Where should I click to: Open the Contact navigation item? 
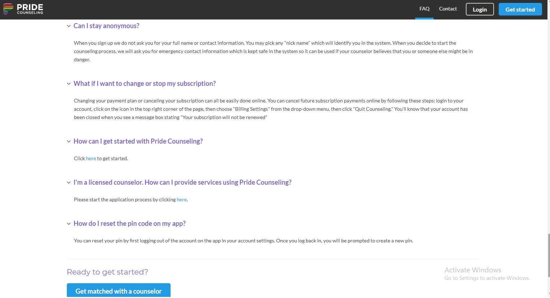448,9
